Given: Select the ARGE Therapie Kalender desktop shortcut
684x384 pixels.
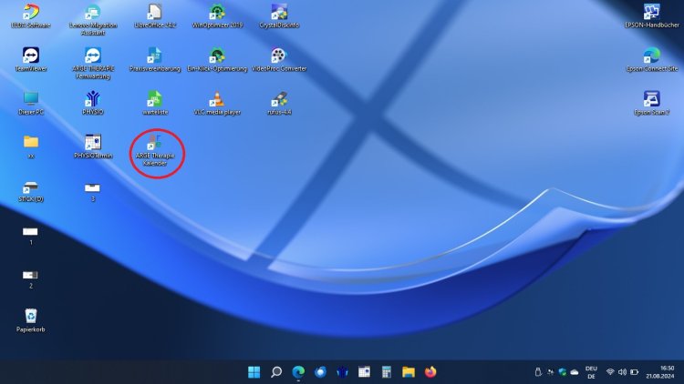Looking at the screenshot, I should pos(155,150).
